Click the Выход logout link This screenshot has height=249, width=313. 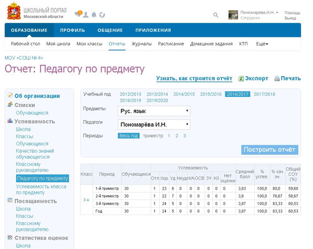290,18
